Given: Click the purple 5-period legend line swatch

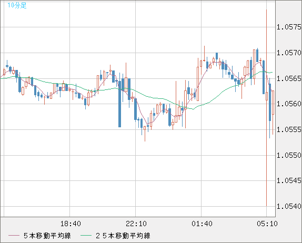Looking at the screenshot, I should click(14, 236).
